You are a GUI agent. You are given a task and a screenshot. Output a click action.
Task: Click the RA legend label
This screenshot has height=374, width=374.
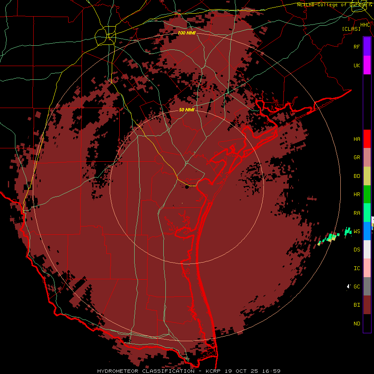click(x=357, y=213)
